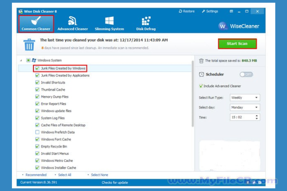This screenshot has height=191, width=287.
Task: Open the Select Run Type dropdown
Action: coord(245,97)
